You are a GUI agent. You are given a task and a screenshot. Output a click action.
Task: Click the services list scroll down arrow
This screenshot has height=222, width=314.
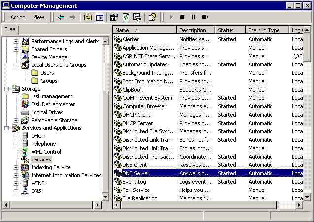pos(307,197)
